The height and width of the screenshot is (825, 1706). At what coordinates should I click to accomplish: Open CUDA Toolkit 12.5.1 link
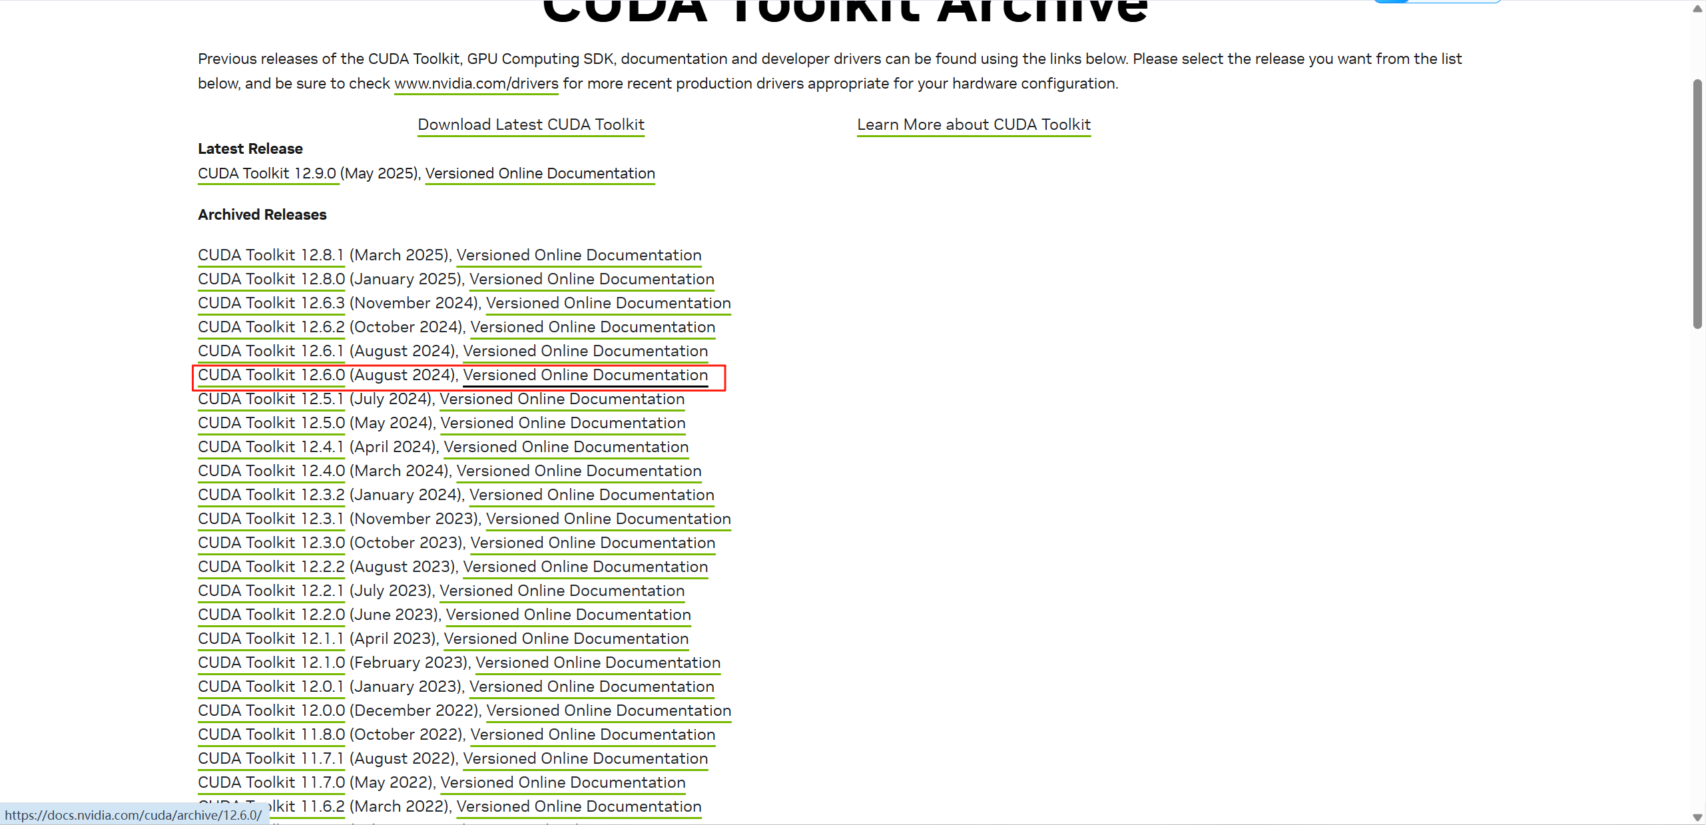pos(271,400)
